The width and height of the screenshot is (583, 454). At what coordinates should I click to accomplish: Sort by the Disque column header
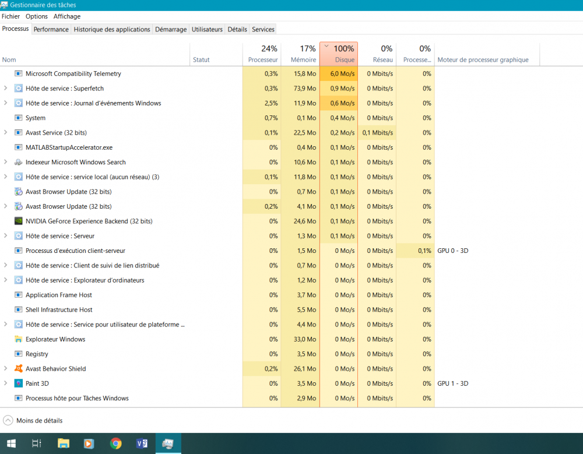point(339,54)
